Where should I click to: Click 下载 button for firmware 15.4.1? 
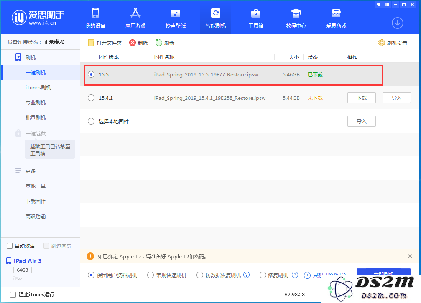click(x=361, y=98)
